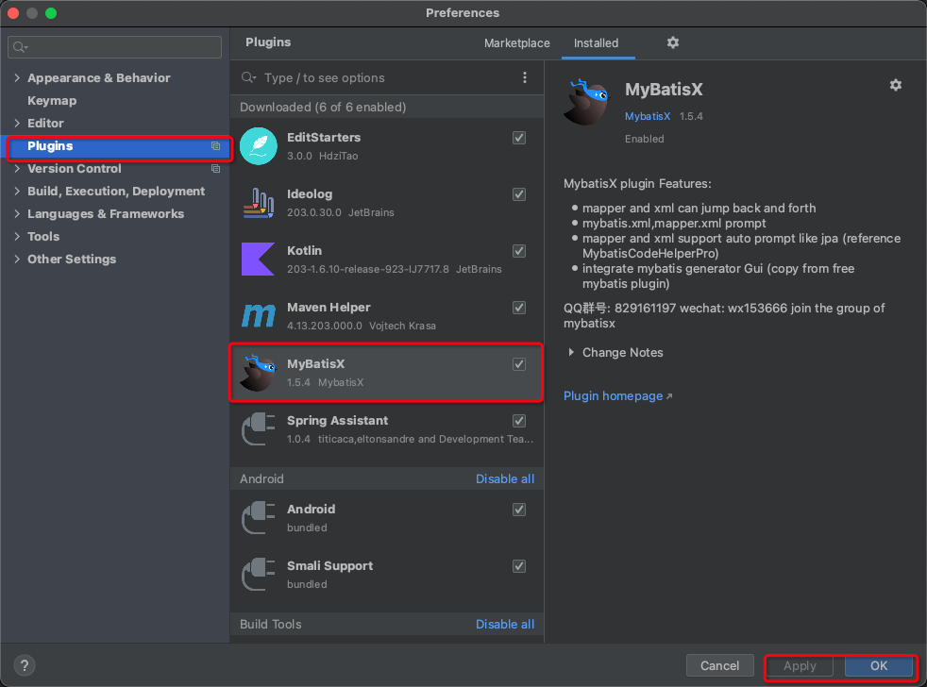
Task: Open MyBatisX details gear menu
Action: pos(896,85)
